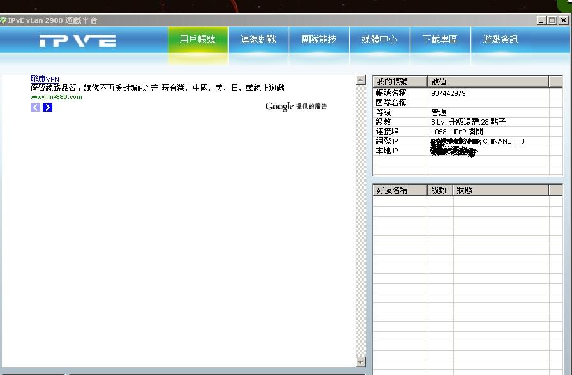Image resolution: width=572 pixels, height=375 pixels.
Task: Go to next ad with right arrow
Action: pyautogui.click(x=47, y=107)
